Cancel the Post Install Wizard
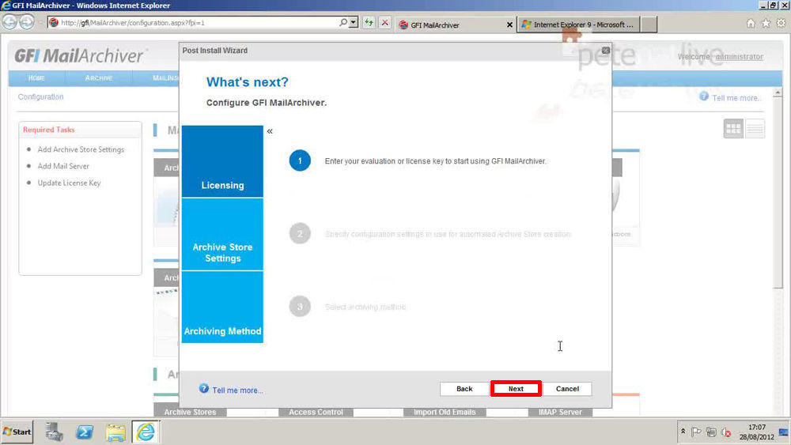 tap(567, 389)
